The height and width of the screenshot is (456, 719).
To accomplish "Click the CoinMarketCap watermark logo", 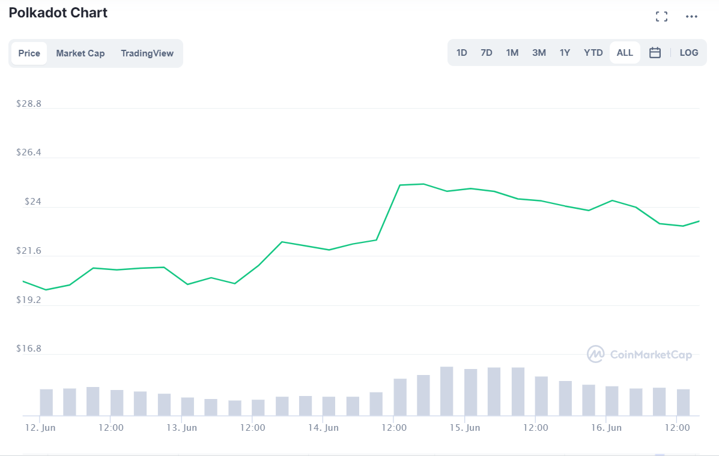I will click(x=639, y=355).
